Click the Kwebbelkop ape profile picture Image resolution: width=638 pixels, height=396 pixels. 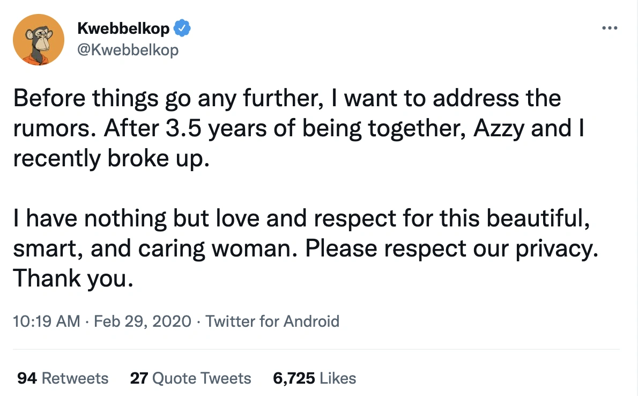pyautogui.click(x=38, y=40)
